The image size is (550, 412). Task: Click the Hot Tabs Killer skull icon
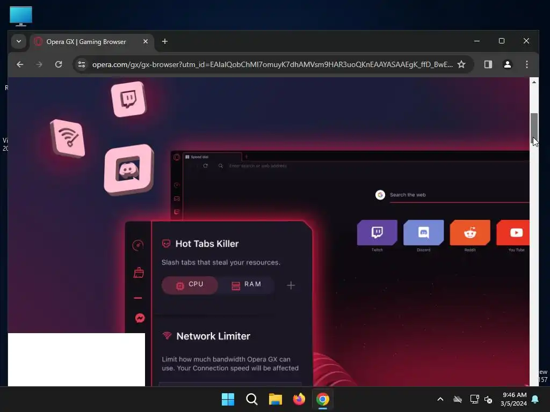pos(167,244)
